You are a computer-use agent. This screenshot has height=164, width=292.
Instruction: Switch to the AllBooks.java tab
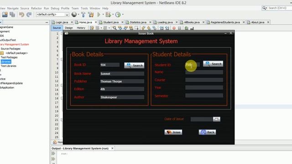click(x=192, y=22)
